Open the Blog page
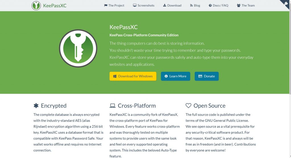Screen dimensions: 291x158 click(195, 5)
